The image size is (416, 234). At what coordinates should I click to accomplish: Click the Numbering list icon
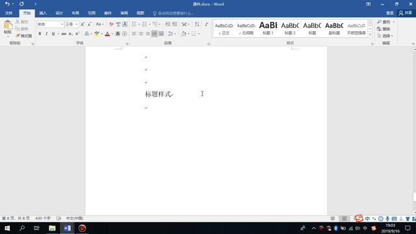coord(144,24)
